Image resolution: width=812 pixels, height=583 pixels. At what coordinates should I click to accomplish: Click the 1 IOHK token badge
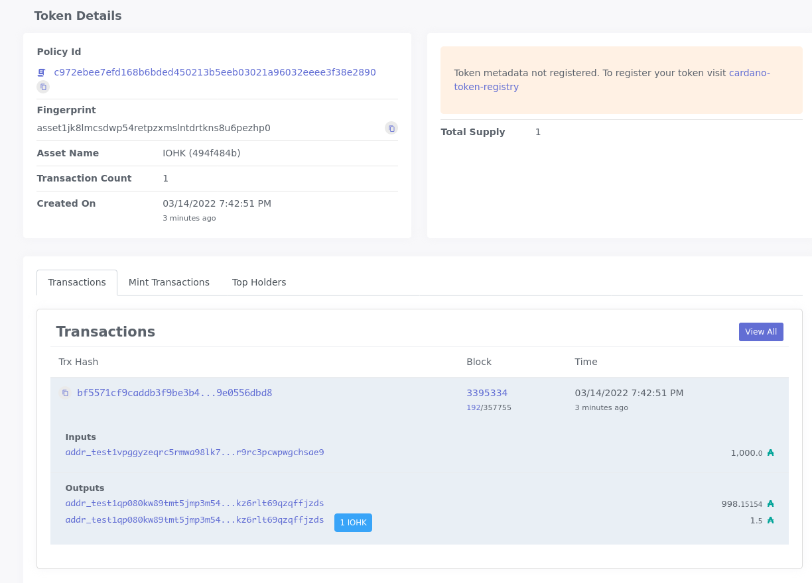click(x=353, y=523)
